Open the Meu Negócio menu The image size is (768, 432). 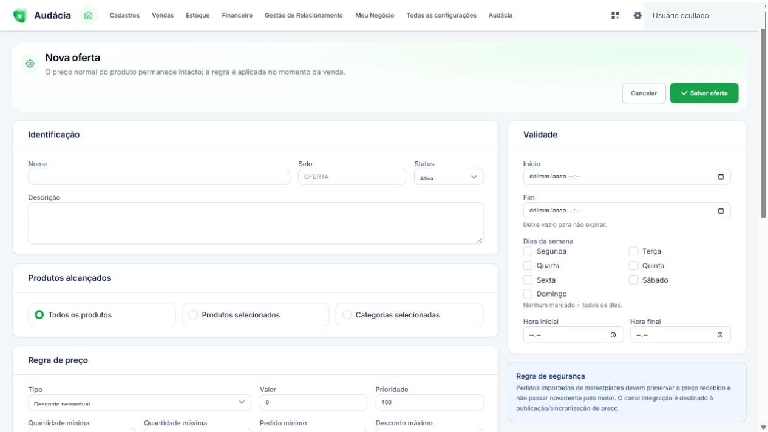375,15
